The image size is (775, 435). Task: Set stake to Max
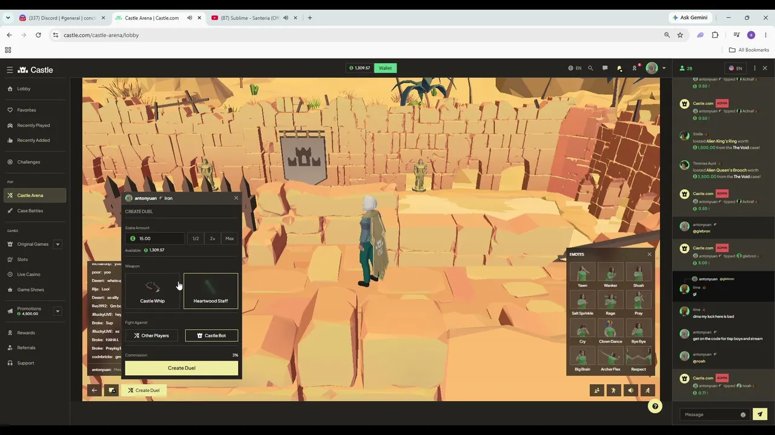229,239
